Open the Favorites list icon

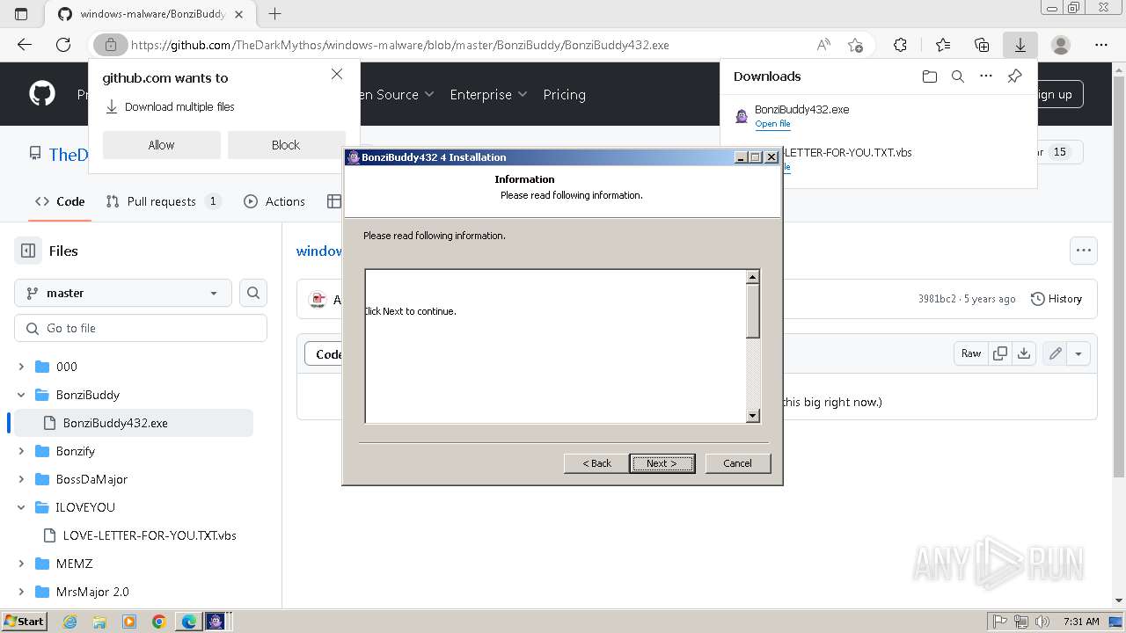point(943,45)
